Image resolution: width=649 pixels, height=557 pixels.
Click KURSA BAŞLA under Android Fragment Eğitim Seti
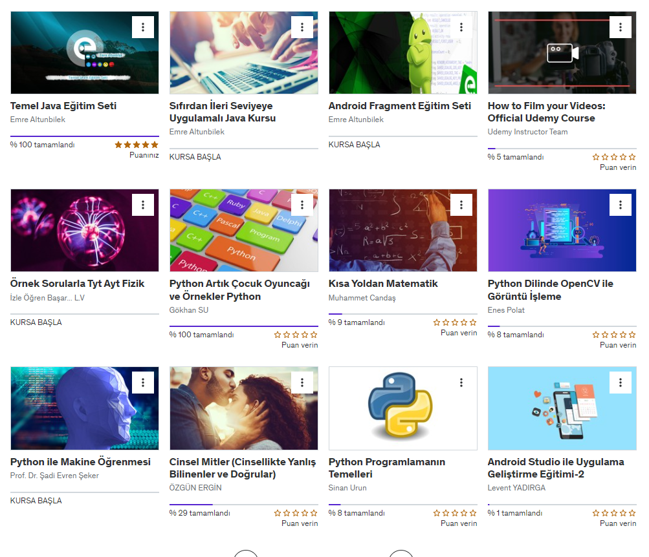click(355, 145)
